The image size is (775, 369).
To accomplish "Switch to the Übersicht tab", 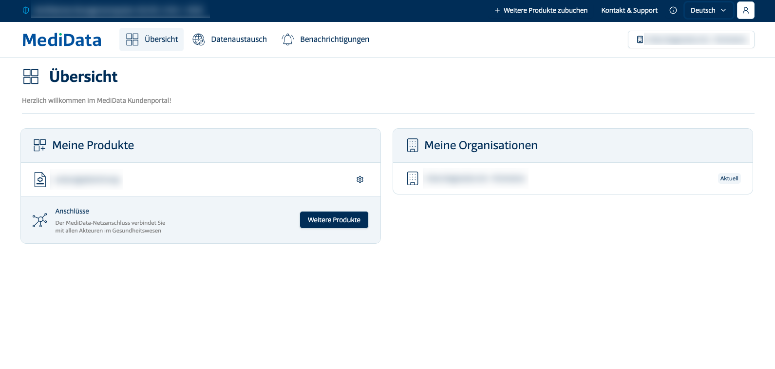I will pos(151,39).
